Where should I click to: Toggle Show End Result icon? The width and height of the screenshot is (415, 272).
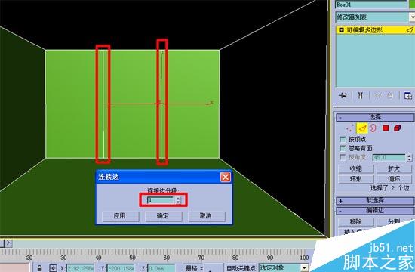pyautogui.click(x=360, y=96)
